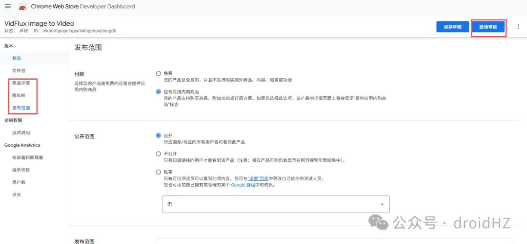
Task: Select the 免费 payment radio button
Action: 158,73
